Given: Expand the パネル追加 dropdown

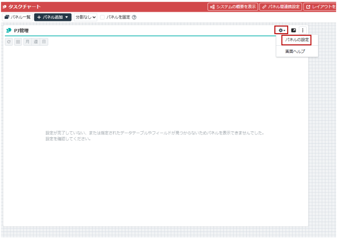Looking at the screenshot, I should (53, 17).
